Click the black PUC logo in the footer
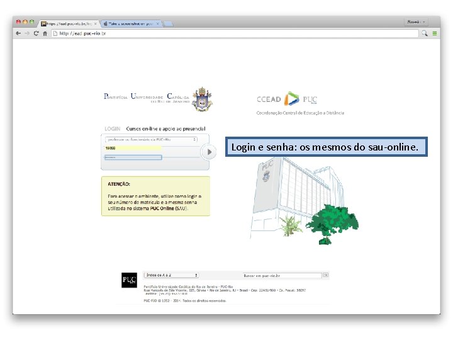Image resolution: width=453 pixels, height=340 pixels. pyautogui.click(x=129, y=280)
